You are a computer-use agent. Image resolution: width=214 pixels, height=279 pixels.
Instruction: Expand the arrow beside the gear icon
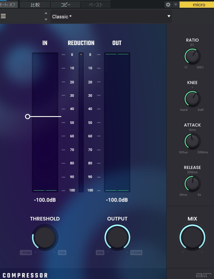(x=175, y=5)
